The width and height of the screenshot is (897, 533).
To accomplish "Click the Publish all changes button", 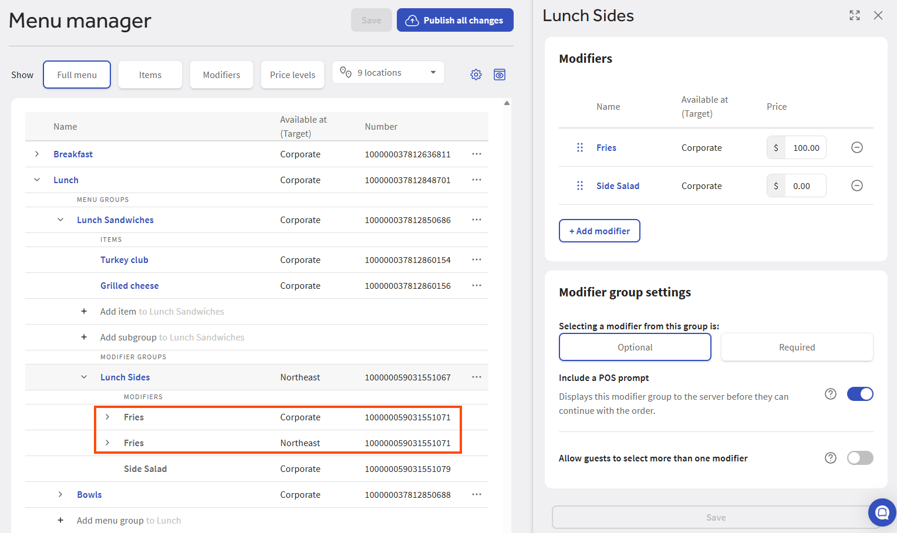I will pyautogui.click(x=455, y=20).
